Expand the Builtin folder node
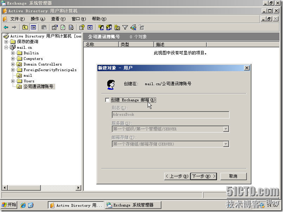 13,53
